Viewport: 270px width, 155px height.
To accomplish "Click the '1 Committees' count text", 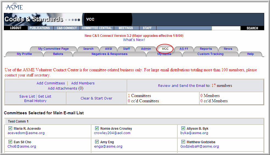I will pyautogui.click(x=139, y=96).
